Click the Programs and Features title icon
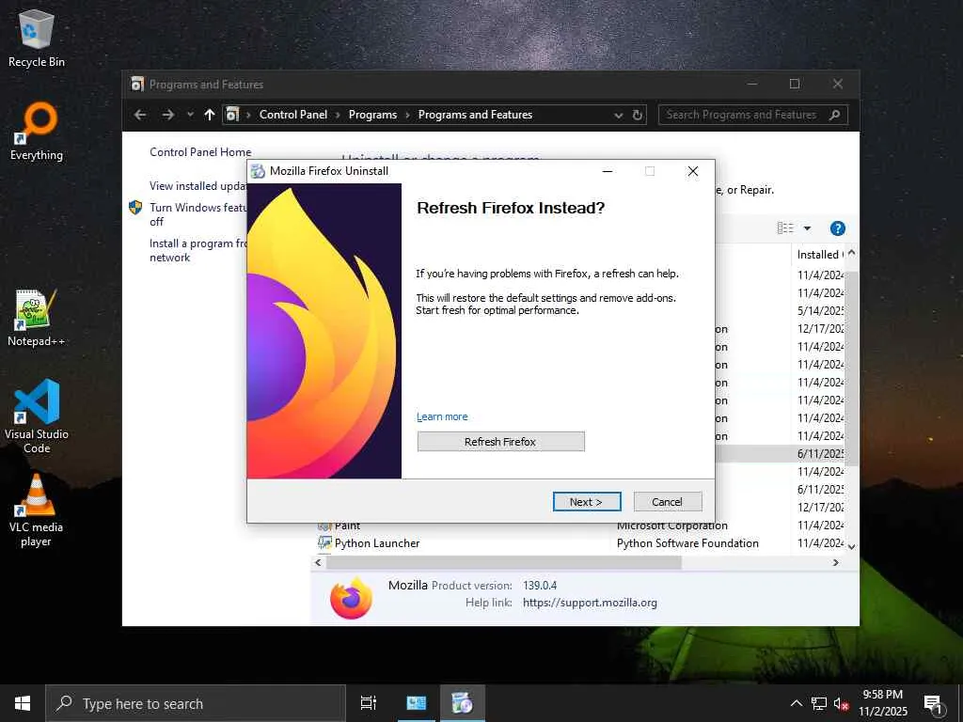Screen dimensions: 963x722 137,84
